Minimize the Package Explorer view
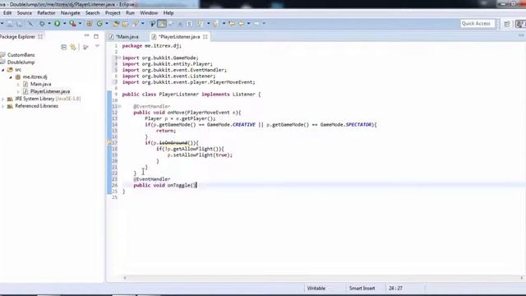The height and width of the screenshot is (296, 526). (x=86, y=35)
